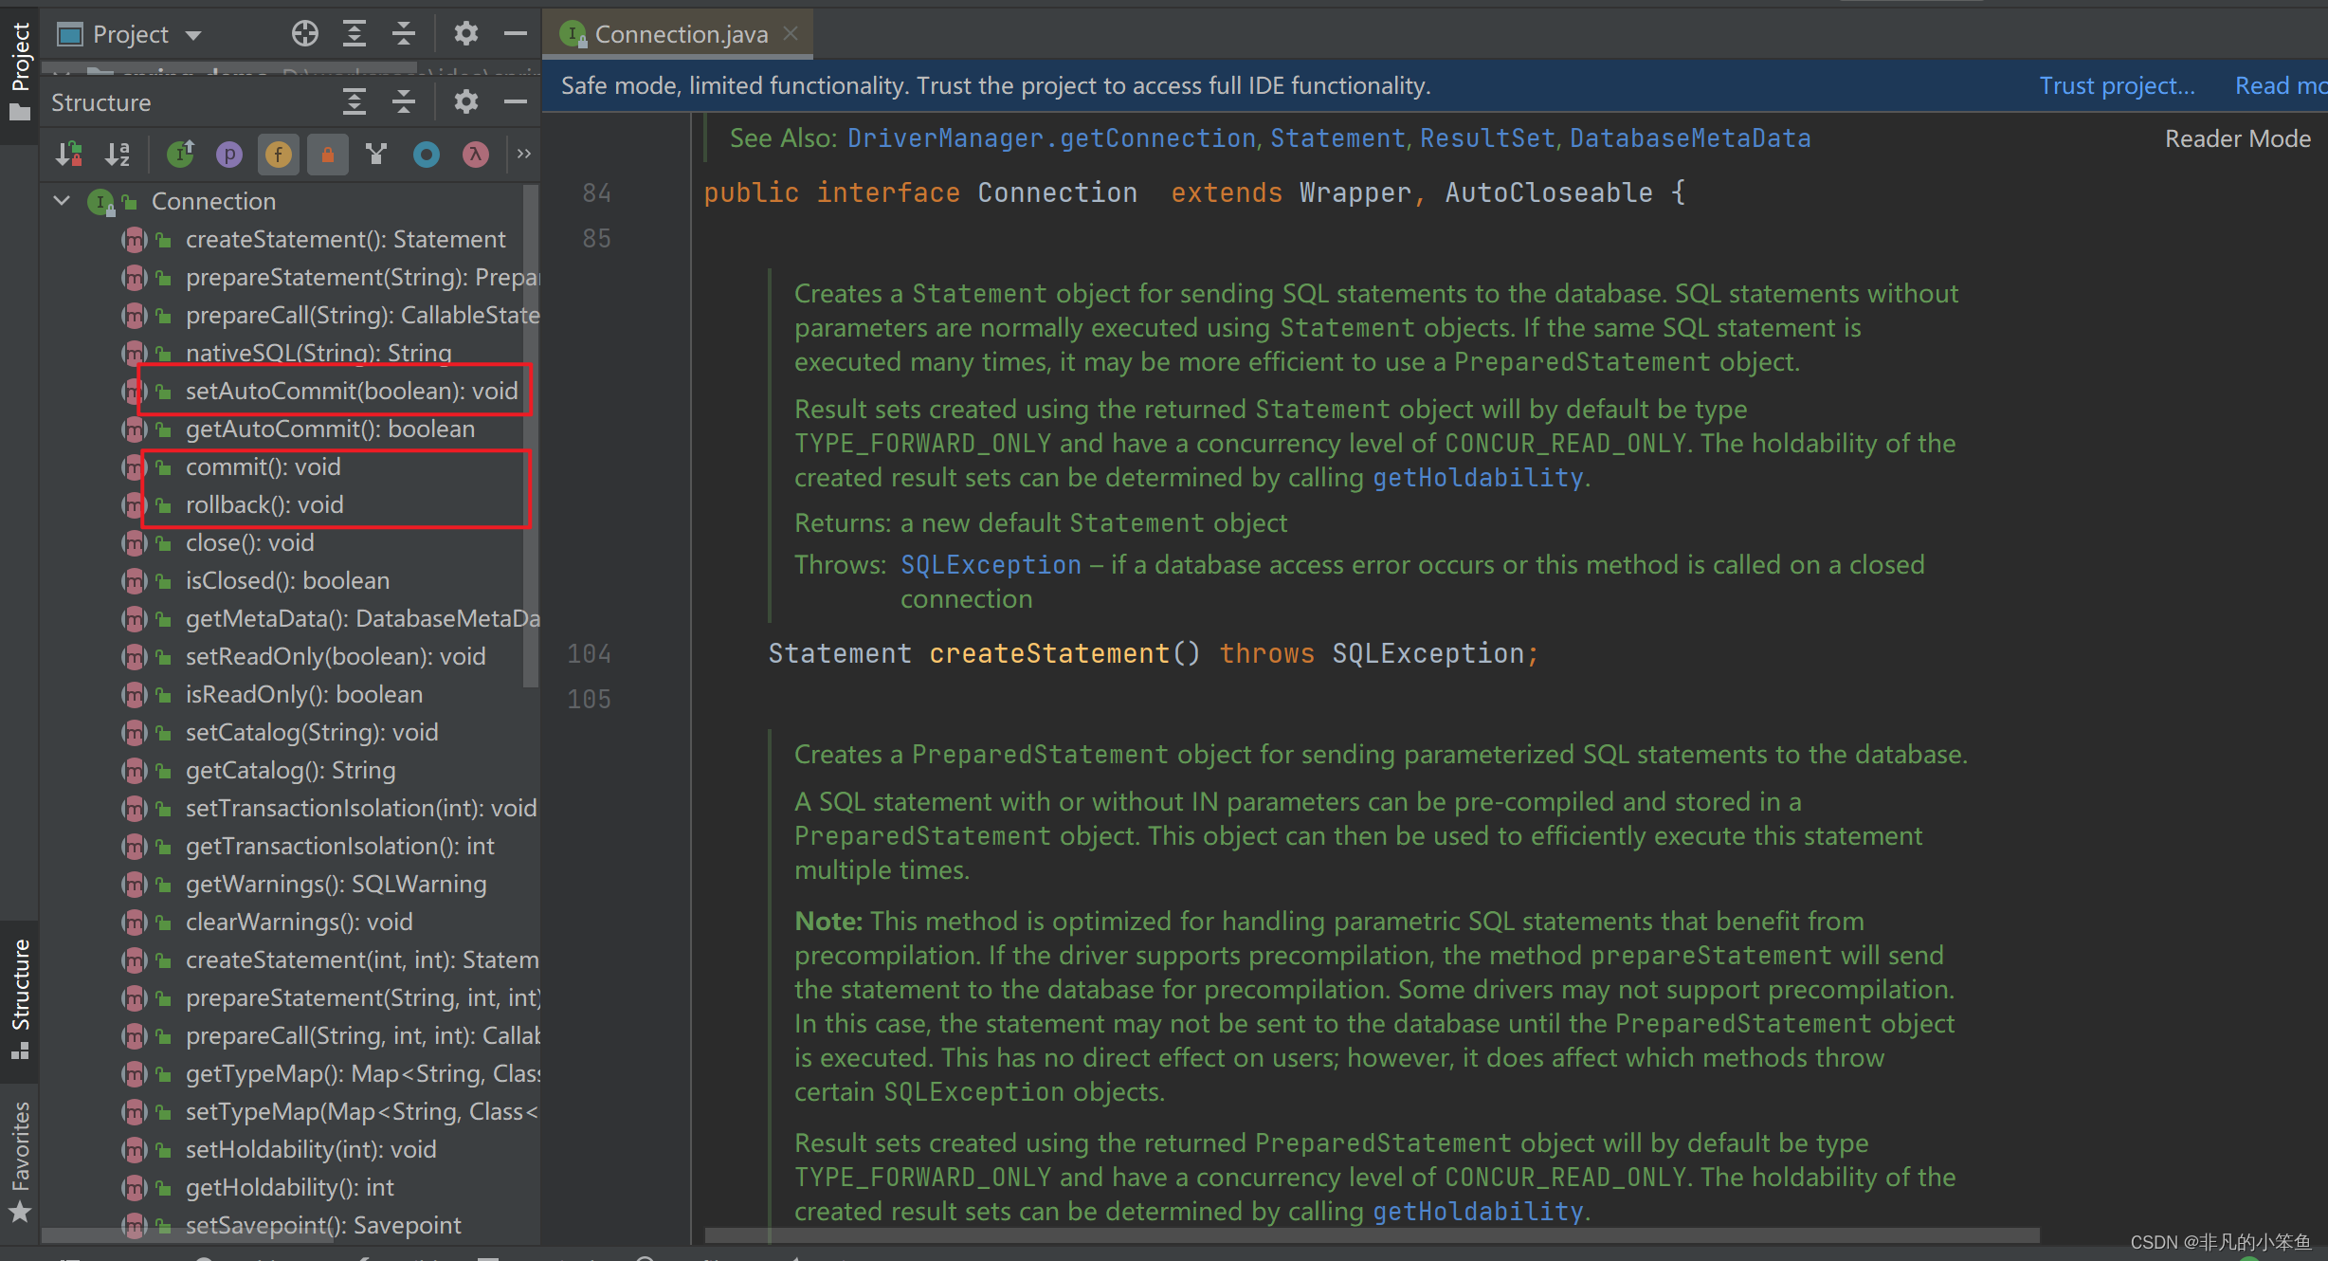Open Project panel settings gear

[465, 34]
